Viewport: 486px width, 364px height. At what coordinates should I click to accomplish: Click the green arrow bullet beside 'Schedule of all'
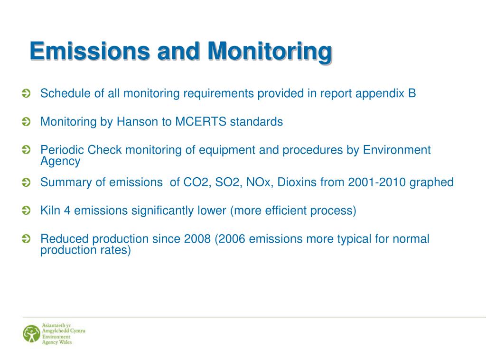27,93
